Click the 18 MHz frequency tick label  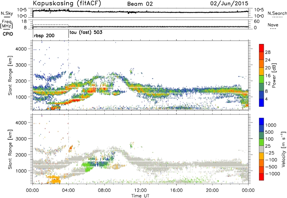point(24,21)
